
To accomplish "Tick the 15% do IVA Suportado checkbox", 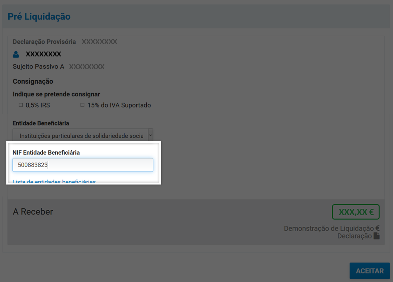I will [x=82, y=105].
